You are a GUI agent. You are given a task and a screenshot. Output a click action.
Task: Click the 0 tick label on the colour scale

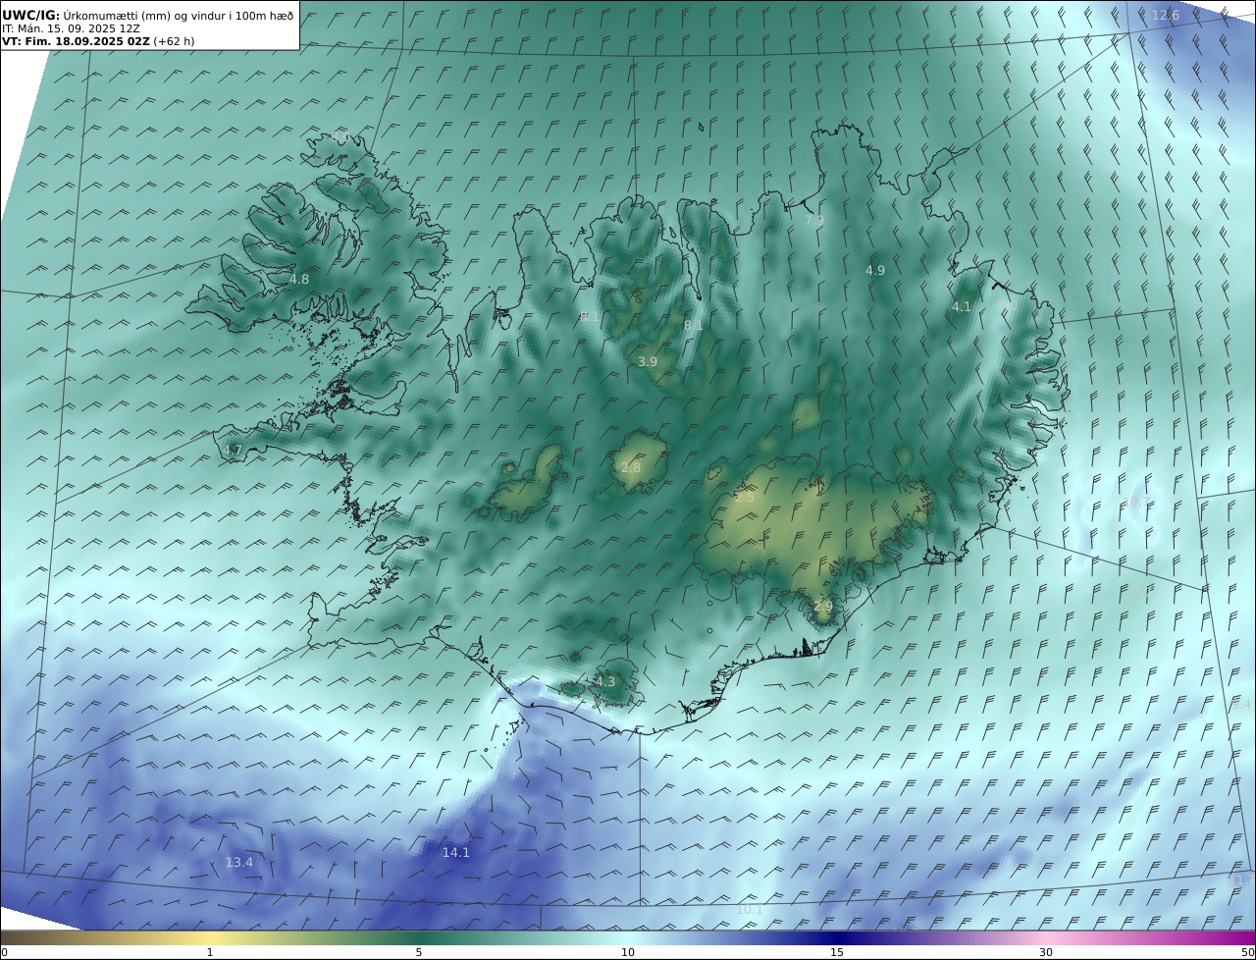coord(4,952)
